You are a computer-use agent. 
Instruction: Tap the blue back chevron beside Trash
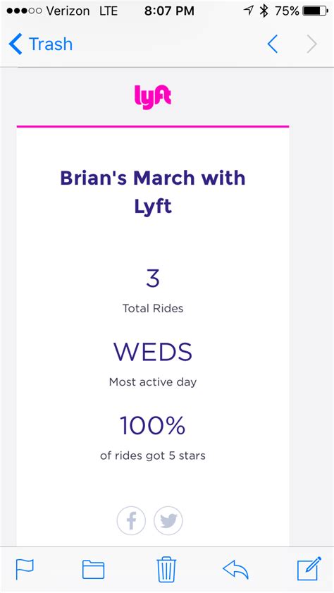[x=16, y=44]
